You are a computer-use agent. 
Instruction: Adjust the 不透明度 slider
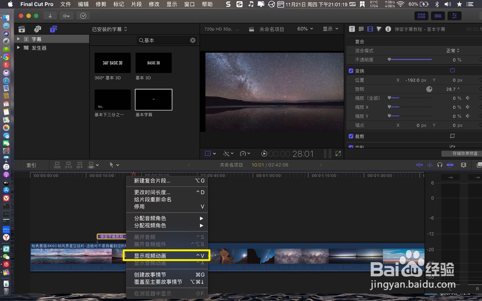pos(410,60)
